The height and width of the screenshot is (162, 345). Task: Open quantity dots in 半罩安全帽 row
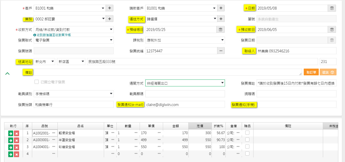click(x=136, y=140)
